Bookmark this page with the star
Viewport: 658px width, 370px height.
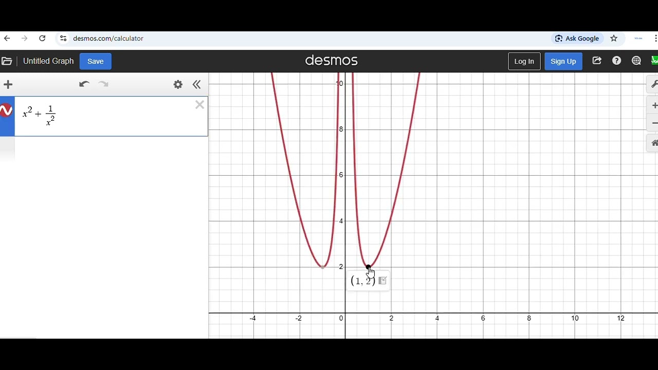coord(614,39)
